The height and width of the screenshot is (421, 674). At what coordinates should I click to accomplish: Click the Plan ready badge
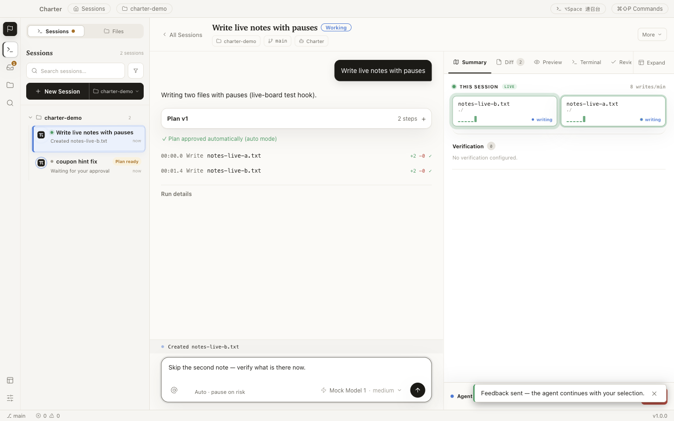click(127, 161)
